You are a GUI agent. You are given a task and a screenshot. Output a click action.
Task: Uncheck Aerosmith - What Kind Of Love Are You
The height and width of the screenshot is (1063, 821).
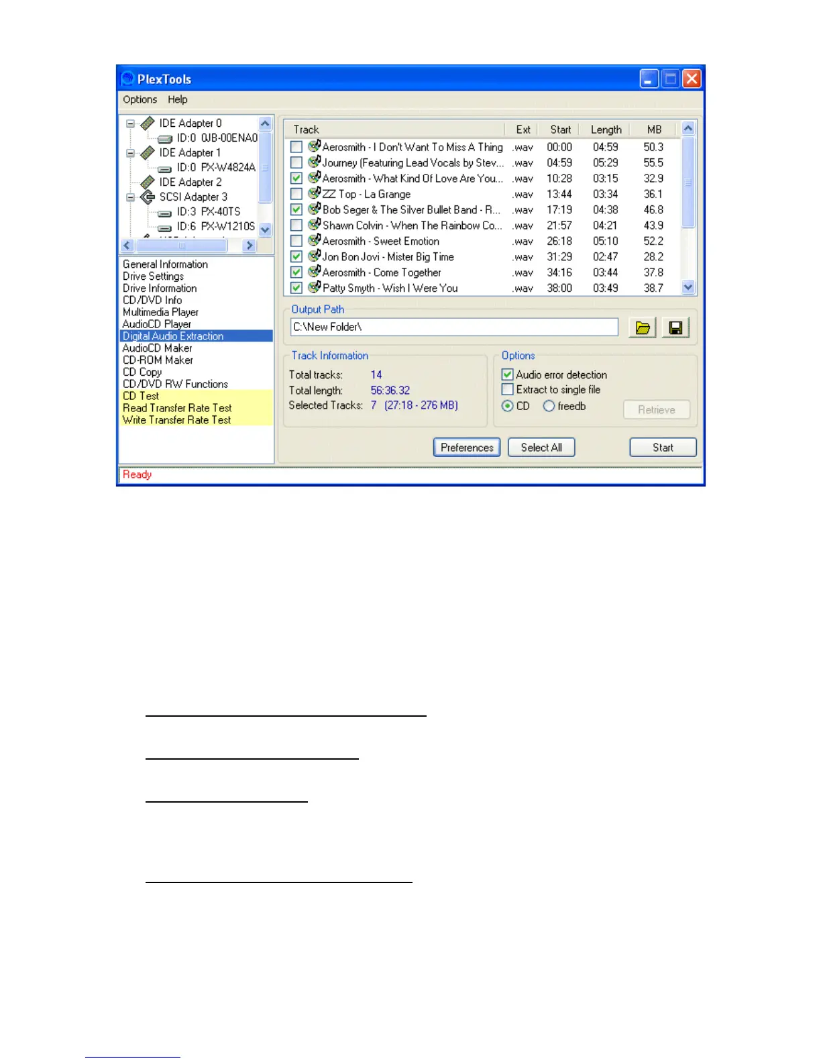click(296, 179)
